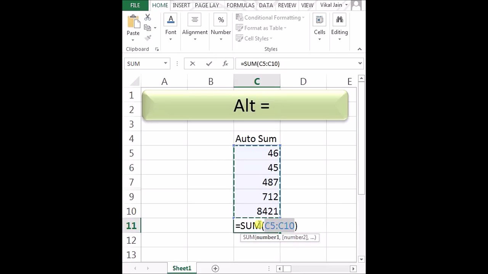Image resolution: width=488 pixels, height=274 pixels.
Task: Confirm formula with checkmark icon
Action: [209, 64]
